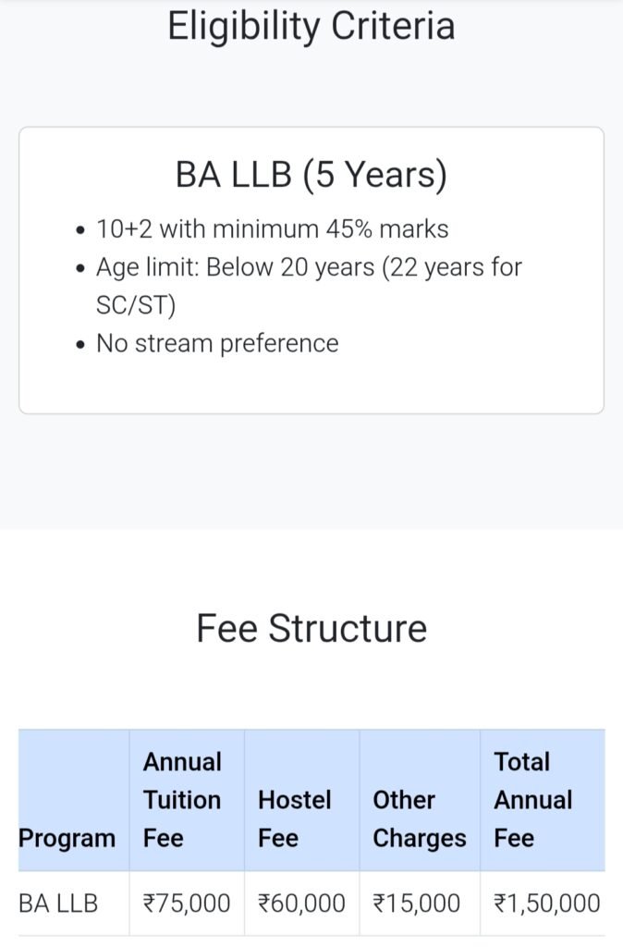Click the Fee Structure heading
The image size is (623, 947).
pos(311,628)
